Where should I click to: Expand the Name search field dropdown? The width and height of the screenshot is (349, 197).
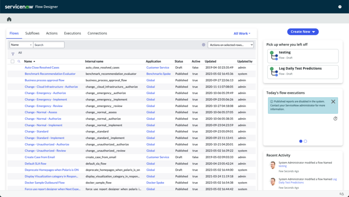coord(21,45)
